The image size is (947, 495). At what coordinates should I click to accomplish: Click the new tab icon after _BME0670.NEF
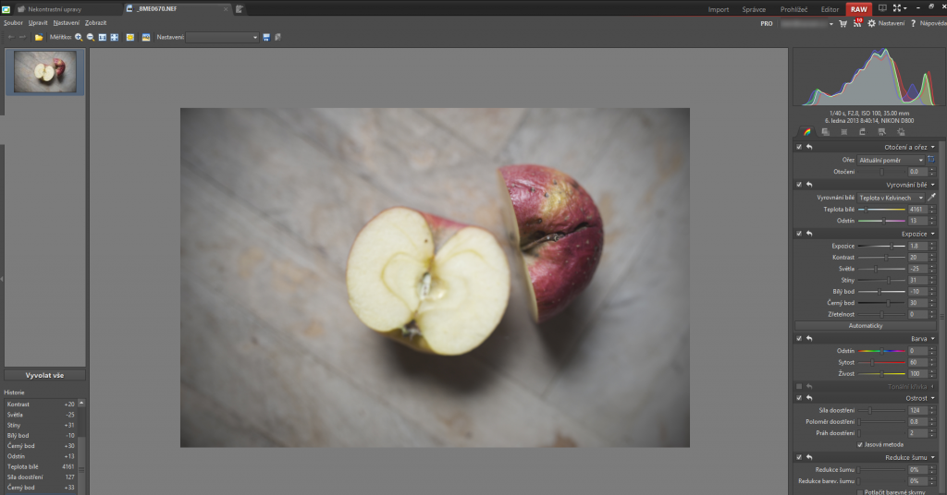pyautogui.click(x=240, y=9)
